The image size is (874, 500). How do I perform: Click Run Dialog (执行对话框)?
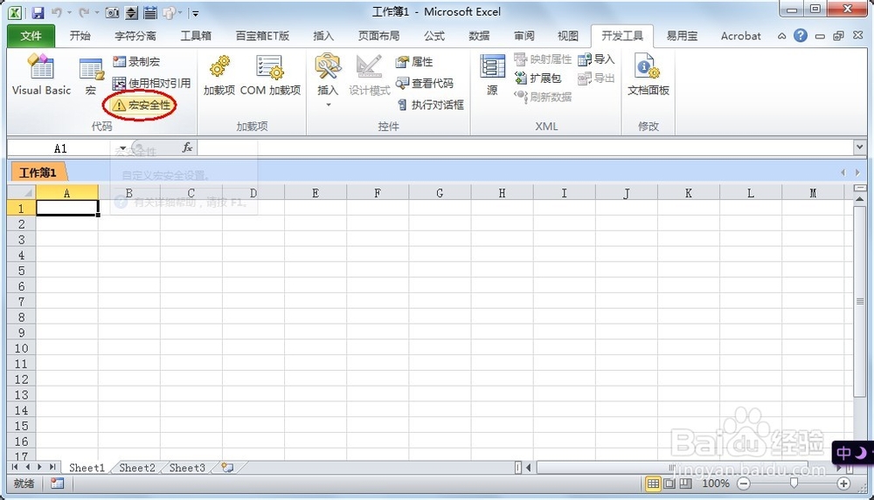tap(430, 105)
